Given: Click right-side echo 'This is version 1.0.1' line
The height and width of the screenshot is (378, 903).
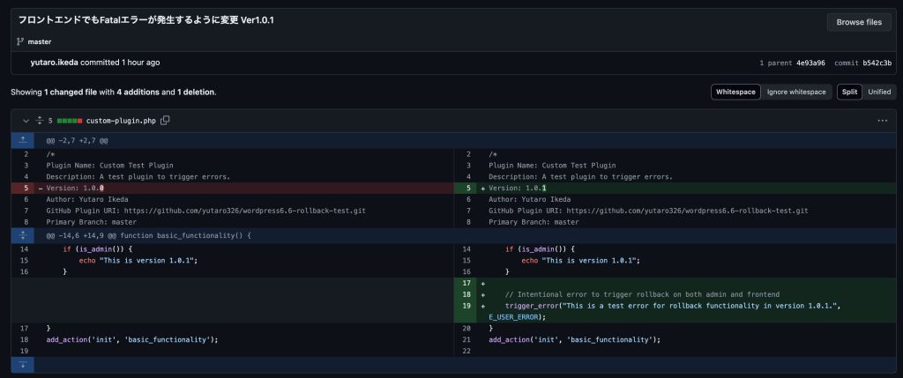Looking at the screenshot, I should coord(580,260).
